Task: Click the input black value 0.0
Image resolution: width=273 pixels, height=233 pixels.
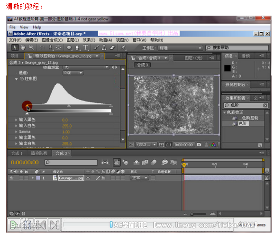Action: click(x=65, y=120)
